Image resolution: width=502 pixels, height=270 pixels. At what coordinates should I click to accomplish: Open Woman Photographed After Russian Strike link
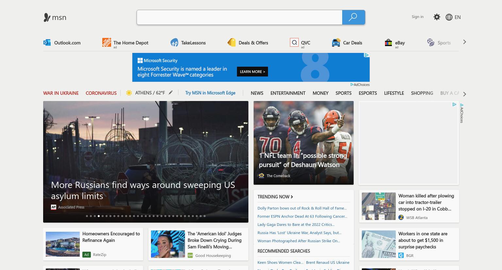click(299, 241)
